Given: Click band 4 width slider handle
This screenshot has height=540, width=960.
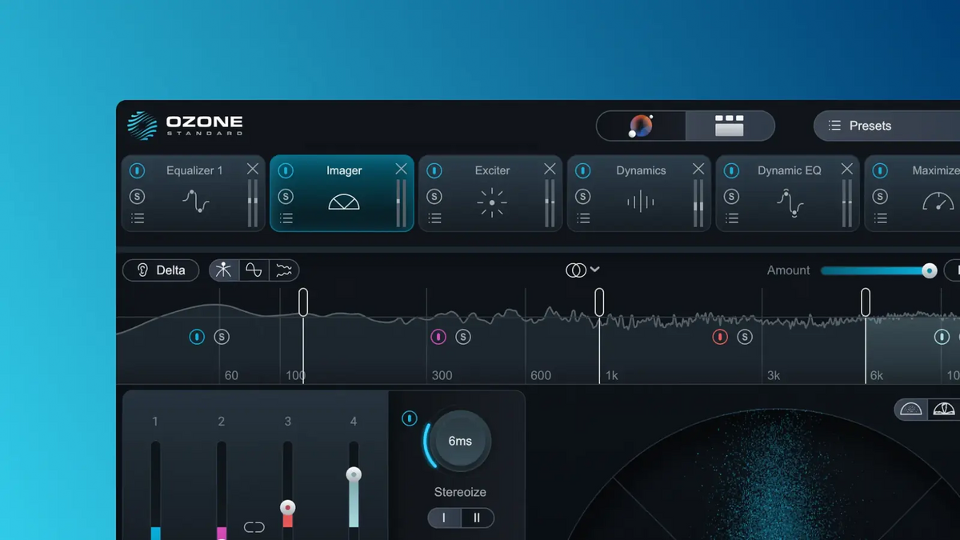Looking at the screenshot, I should (354, 474).
